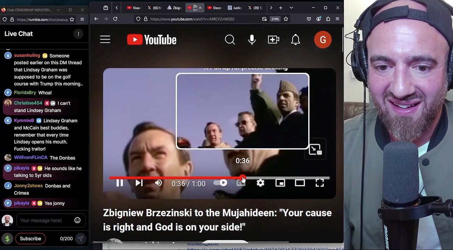The height and width of the screenshot is (250, 453).
Task: Skip to the next video
Action: (x=139, y=183)
